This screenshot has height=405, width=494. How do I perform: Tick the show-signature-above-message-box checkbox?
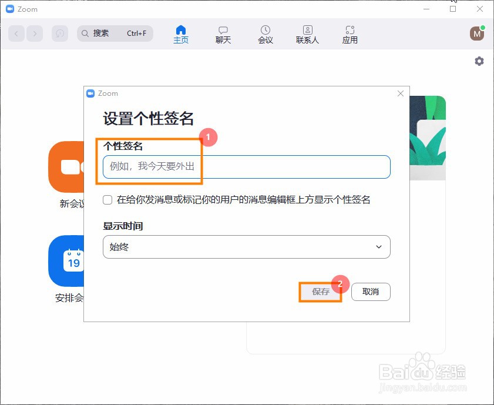107,200
